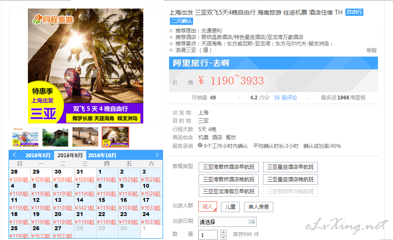
Task: Switch calendar to 2016年8月 tab
Action: pos(38,155)
